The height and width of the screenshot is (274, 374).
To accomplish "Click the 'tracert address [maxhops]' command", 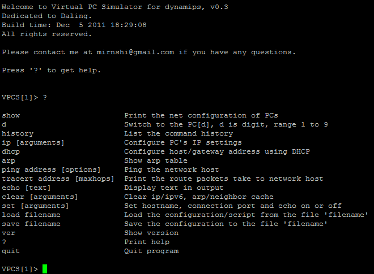I will [x=58, y=179].
